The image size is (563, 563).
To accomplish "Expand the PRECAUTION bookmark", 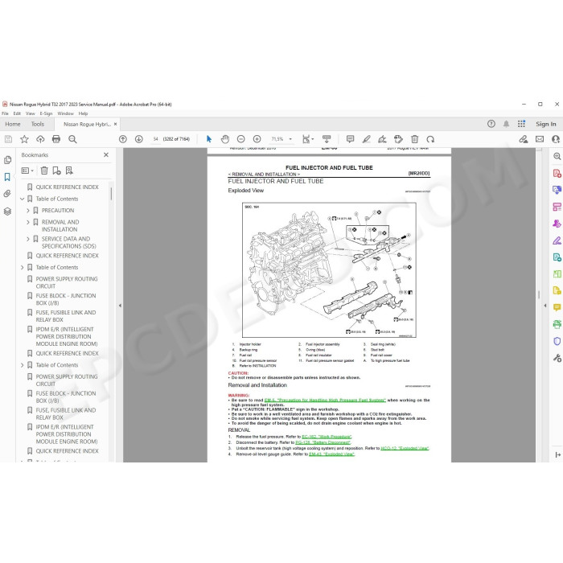I will pos(28,211).
